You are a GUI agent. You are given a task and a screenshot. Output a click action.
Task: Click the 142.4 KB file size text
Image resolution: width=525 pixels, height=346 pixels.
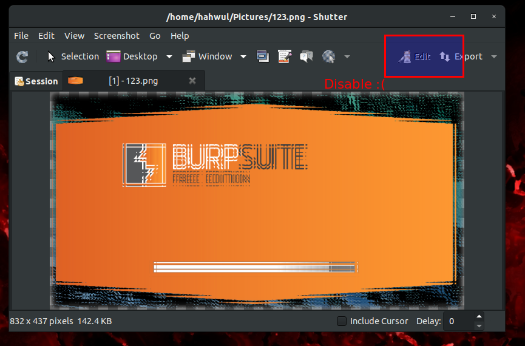click(95, 321)
